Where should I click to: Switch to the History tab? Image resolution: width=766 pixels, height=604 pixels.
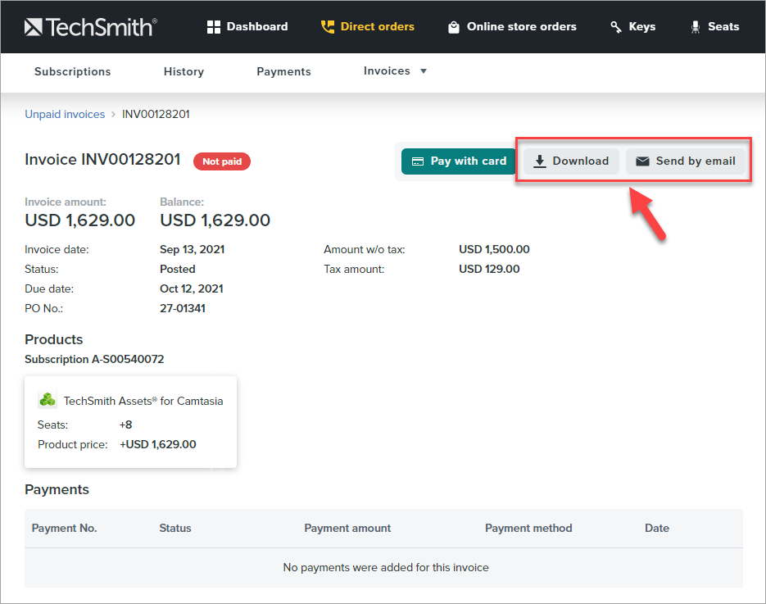184,72
